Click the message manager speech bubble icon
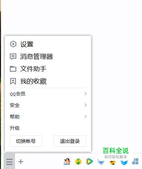Screen dimensions: 142x169 (13, 56)
